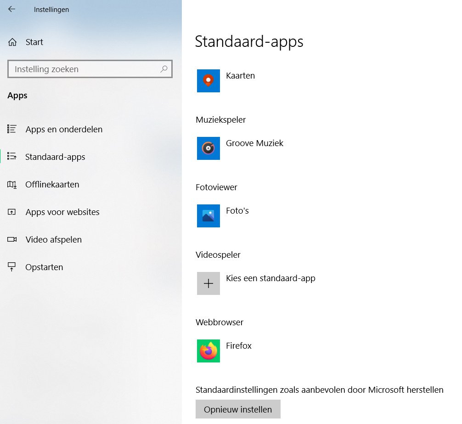Select Standaard-apps in the sidebar

click(55, 157)
